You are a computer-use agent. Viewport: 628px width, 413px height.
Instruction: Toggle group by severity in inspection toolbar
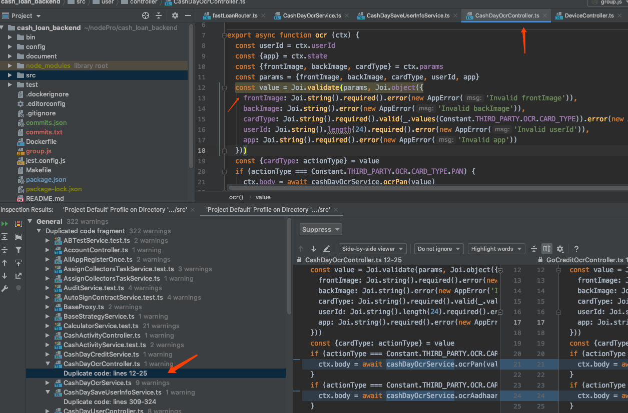(19, 224)
